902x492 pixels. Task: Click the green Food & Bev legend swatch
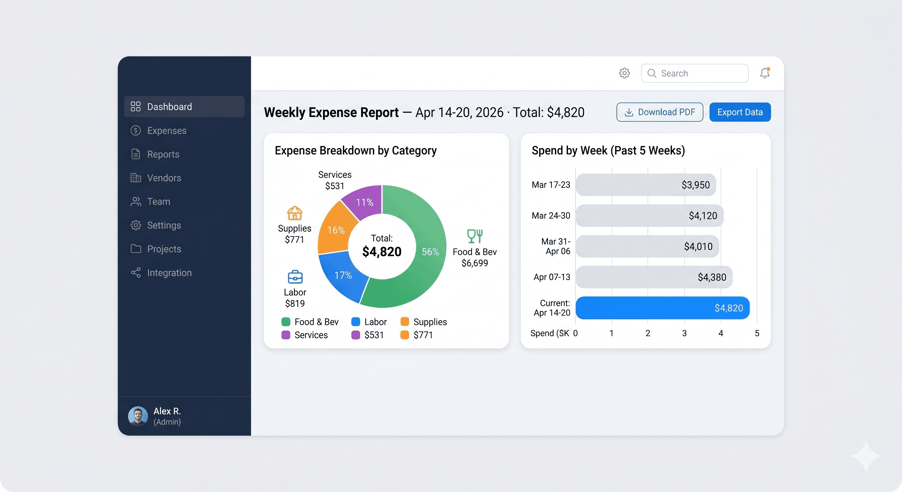coord(286,322)
